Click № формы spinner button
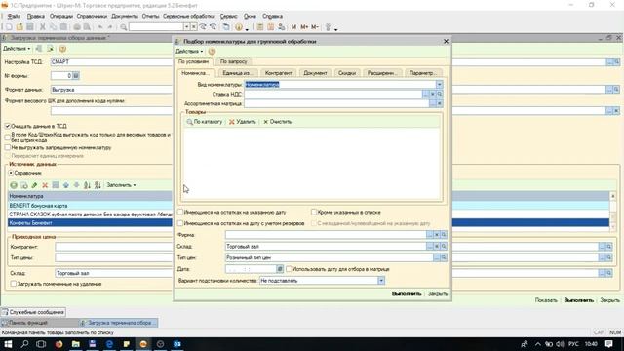624x351 pixels. click(76, 76)
